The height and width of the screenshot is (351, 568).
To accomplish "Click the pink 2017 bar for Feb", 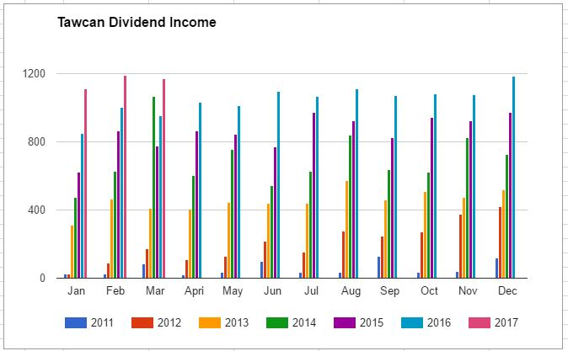I will tap(125, 177).
